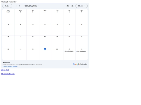Open the February 2026 date dropdown
Viewport: 141px width, 105px height.
31,6
